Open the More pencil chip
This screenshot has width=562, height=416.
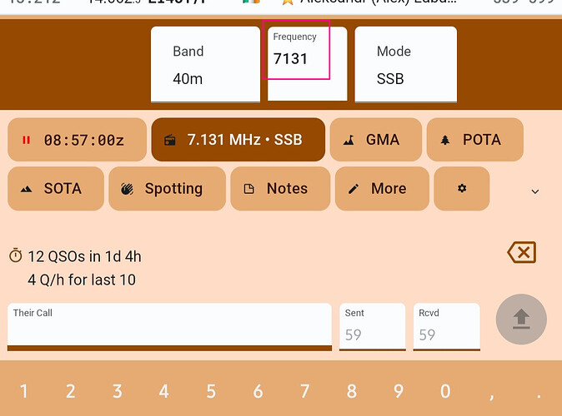point(381,189)
